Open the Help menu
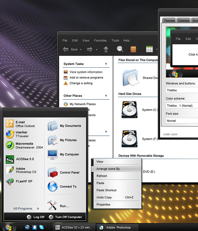 tap(126, 40)
